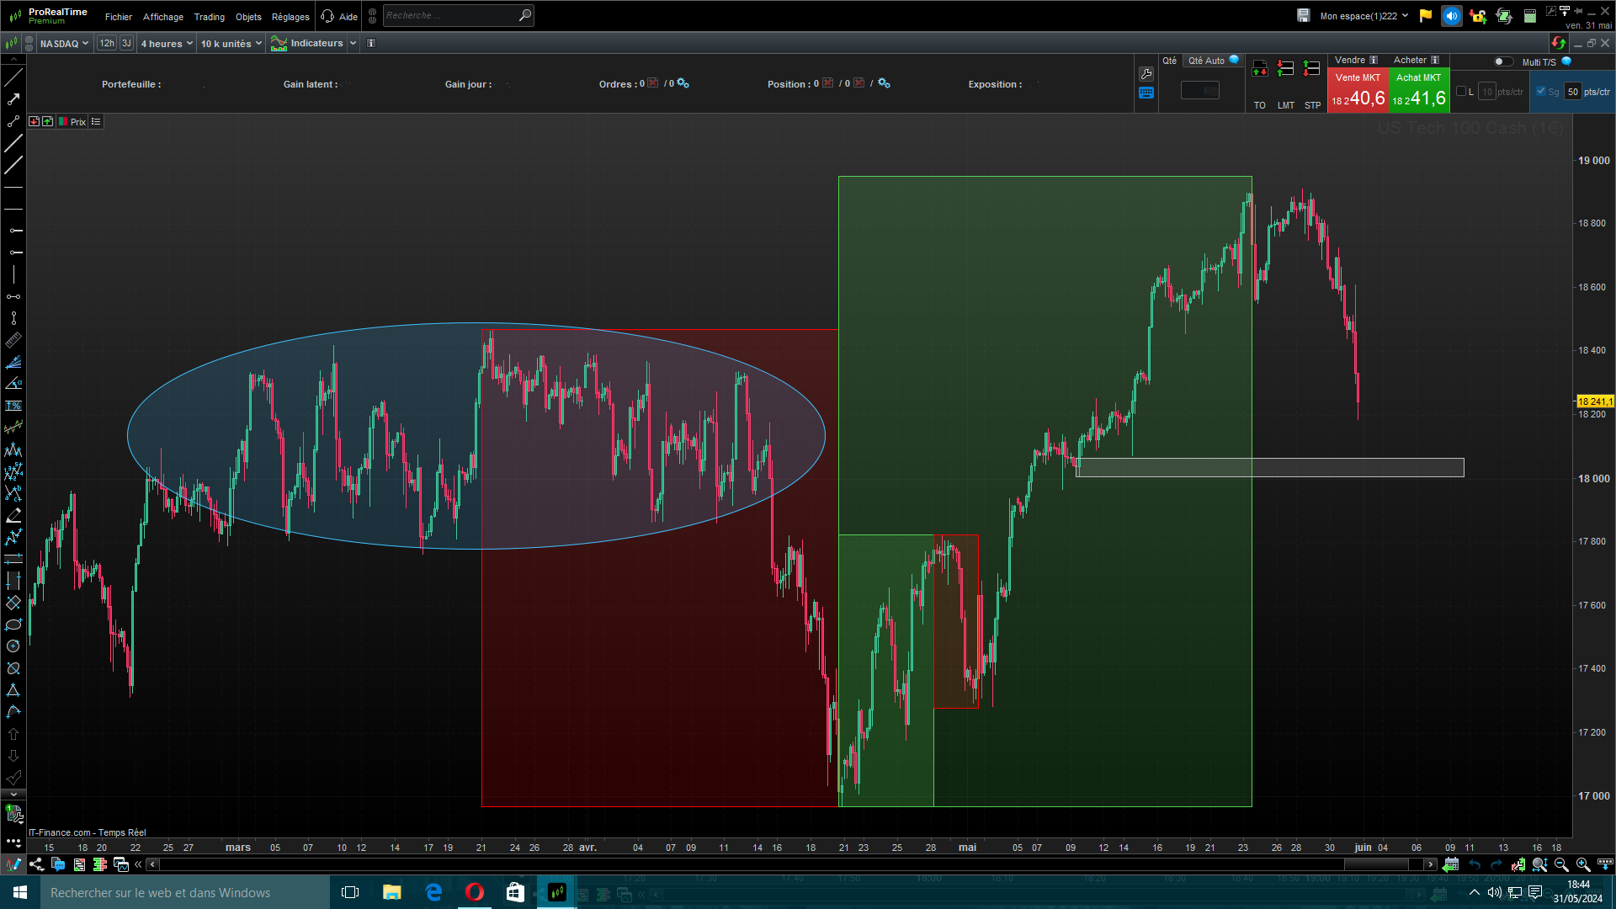Click the blue keyboard shortcuts icon
The image size is (1616, 909).
[1146, 93]
